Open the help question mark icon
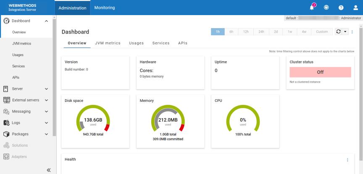363x174 pixels. [341, 8]
